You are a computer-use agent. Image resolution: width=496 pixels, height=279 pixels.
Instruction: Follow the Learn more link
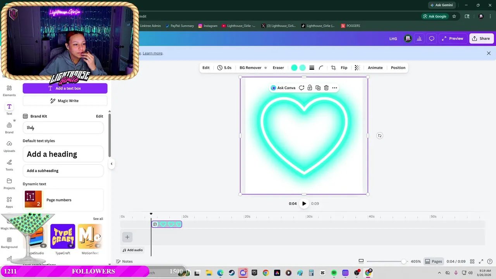153,53
